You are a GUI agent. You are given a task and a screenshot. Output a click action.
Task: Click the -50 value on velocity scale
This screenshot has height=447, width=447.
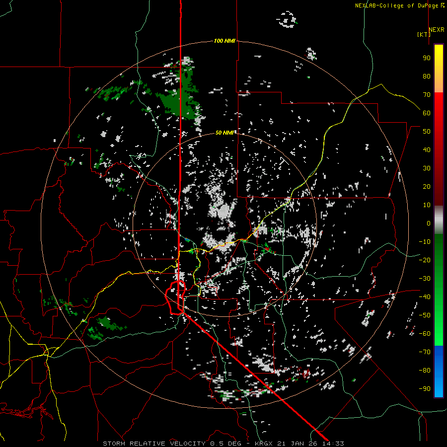tap(425, 315)
